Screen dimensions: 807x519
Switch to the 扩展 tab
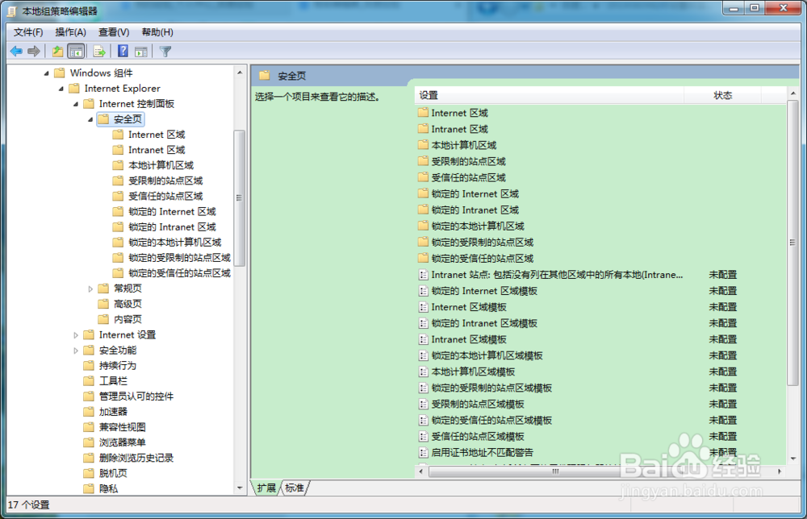tap(266, 488)
